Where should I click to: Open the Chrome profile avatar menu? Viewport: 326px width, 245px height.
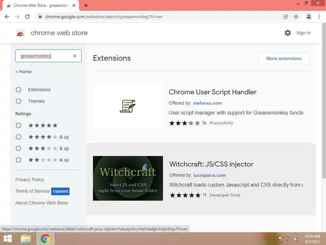click(x=309, y=17)
